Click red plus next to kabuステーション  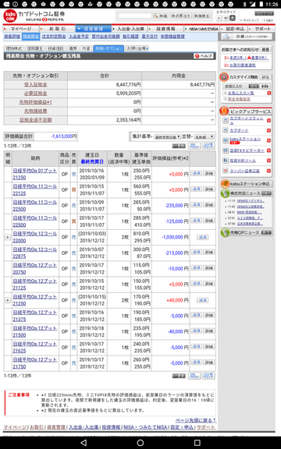coord(269,140)
